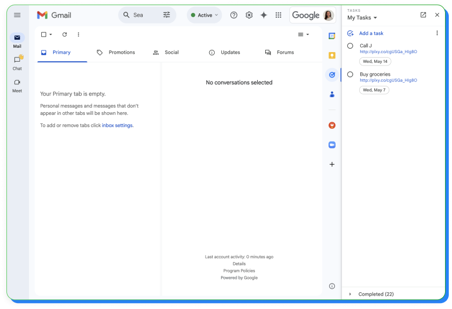Open search options with the filter icon
Screen dimensions: 452x309
click(167, 15)
